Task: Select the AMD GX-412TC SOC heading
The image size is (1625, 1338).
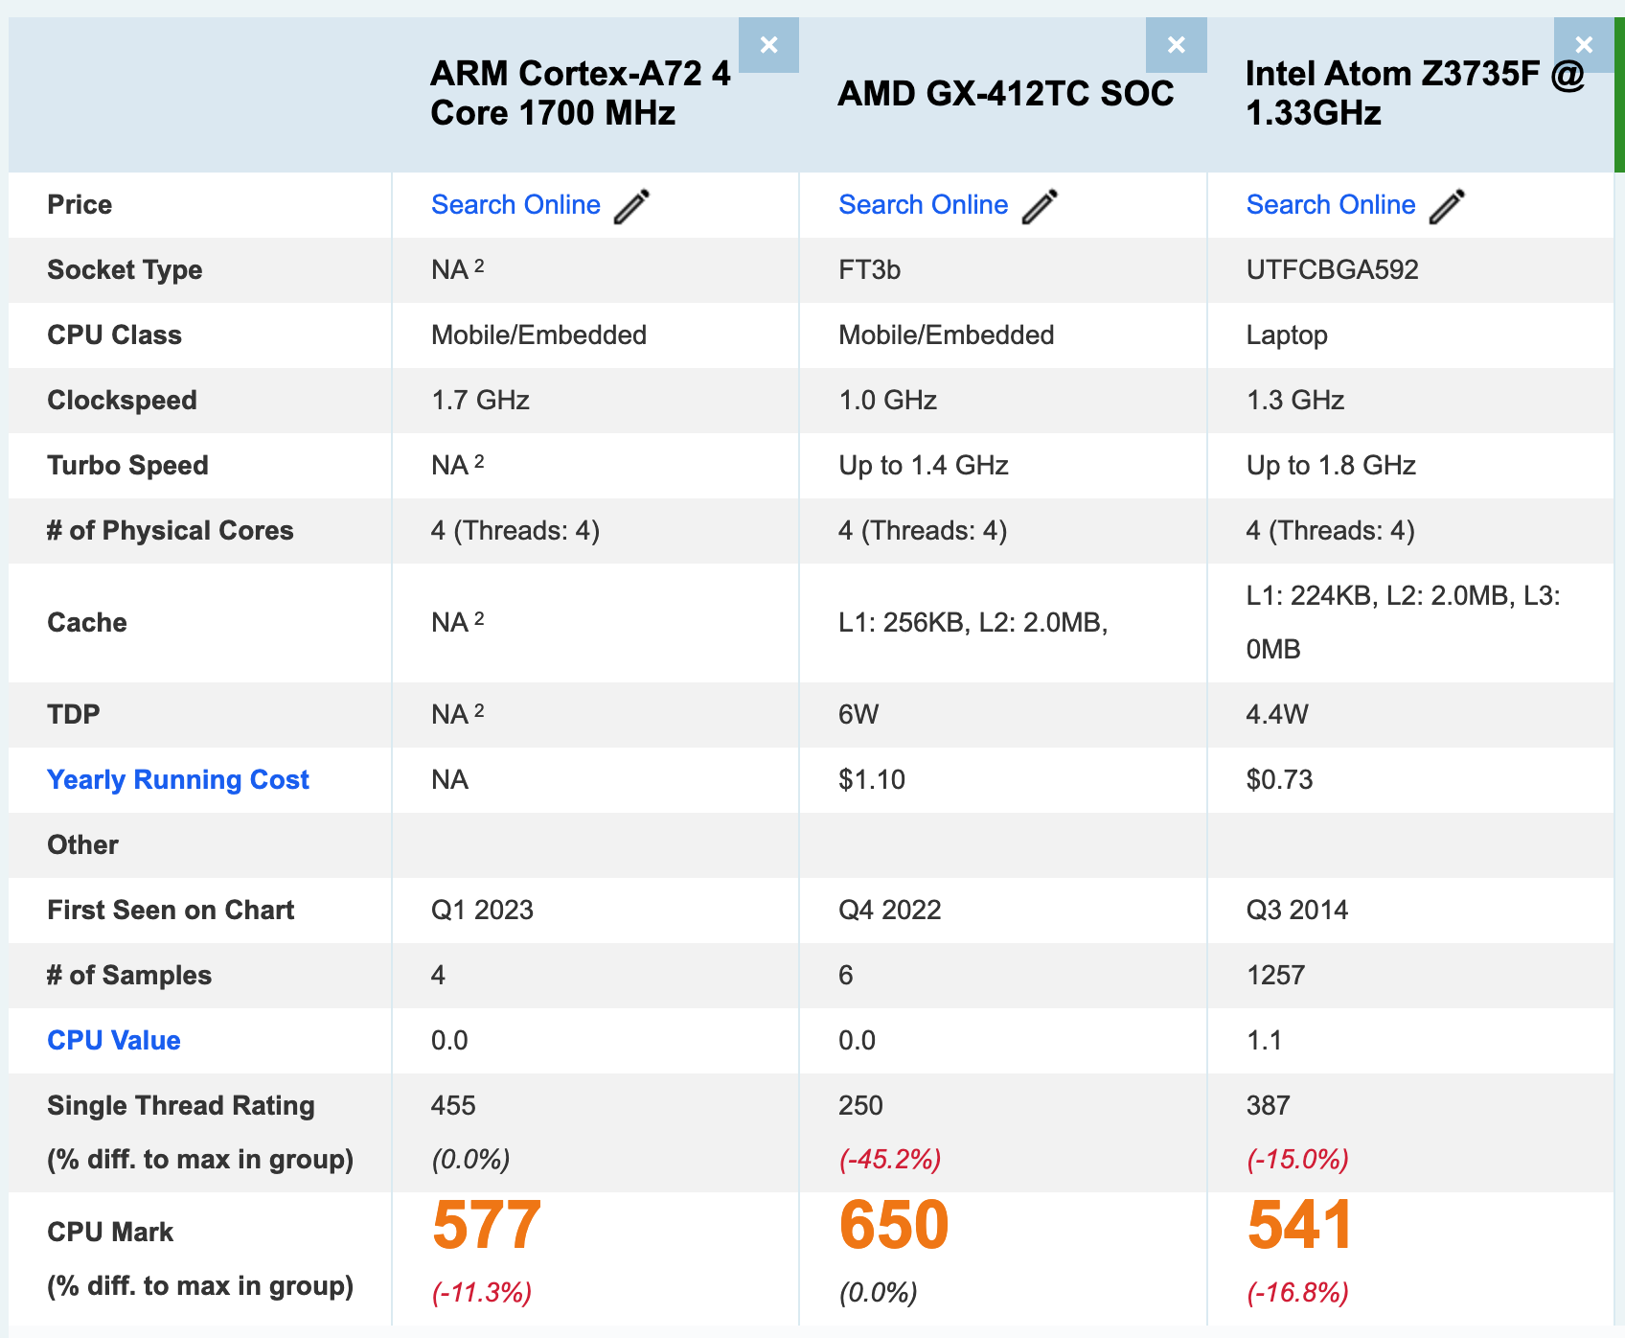Action: point(1006,93)
